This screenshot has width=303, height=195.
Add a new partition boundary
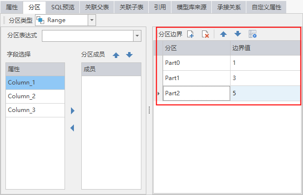[x=191, y=34]
